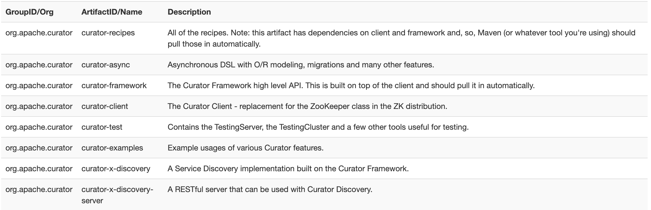
Task: Click the Asynchronous DSL description text
Action: coord(301,65)
